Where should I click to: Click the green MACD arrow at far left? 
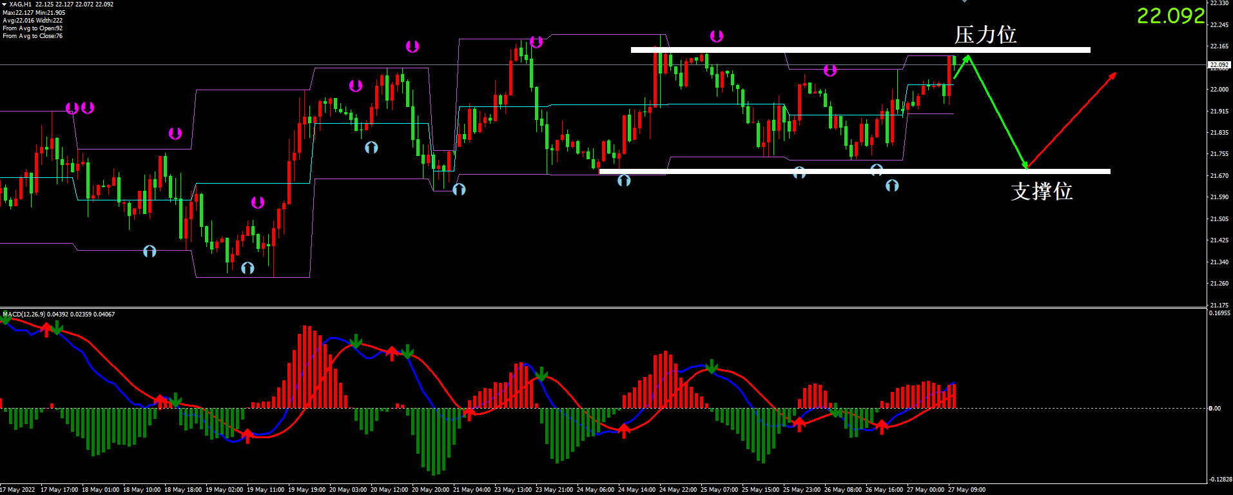click(6, 317)
